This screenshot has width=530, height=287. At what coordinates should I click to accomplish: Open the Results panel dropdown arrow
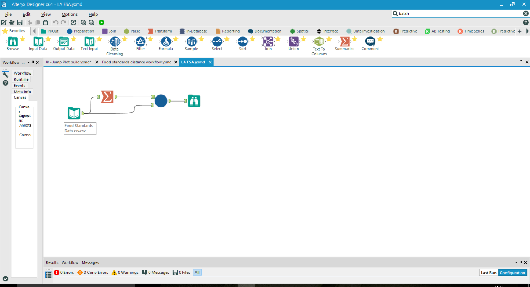click(x=516, y=262)
